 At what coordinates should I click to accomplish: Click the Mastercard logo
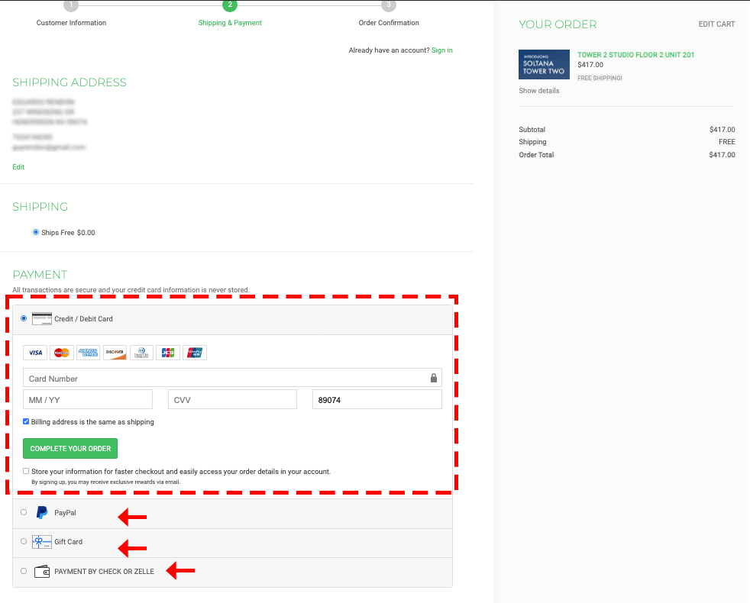tap(62, 353)
